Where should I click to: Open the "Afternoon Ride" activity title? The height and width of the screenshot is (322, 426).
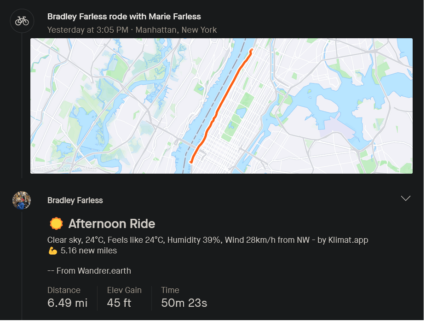(x=111, y=224)
